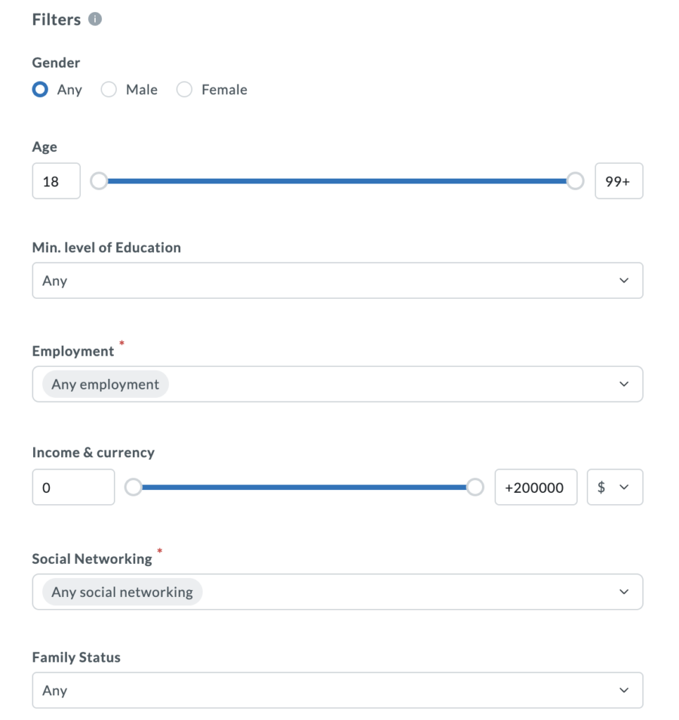The height and width of the screenshot is (720, 679).
Task: Click the maximum income field showing +200000
Action: tap(535, 487)
